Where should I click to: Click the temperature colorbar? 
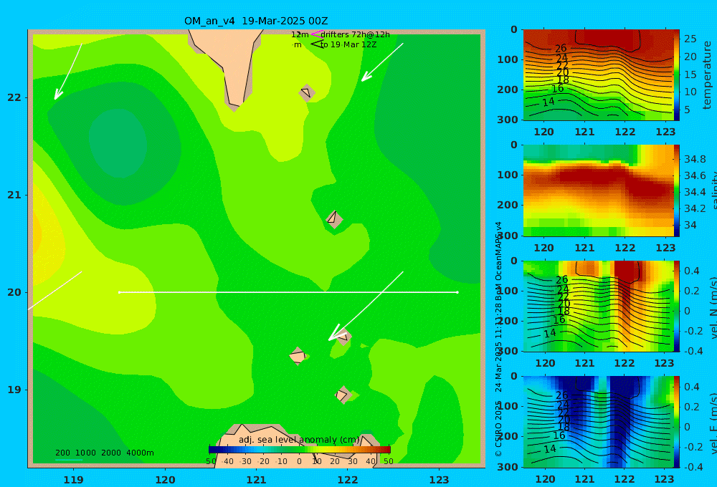(677, 75)
